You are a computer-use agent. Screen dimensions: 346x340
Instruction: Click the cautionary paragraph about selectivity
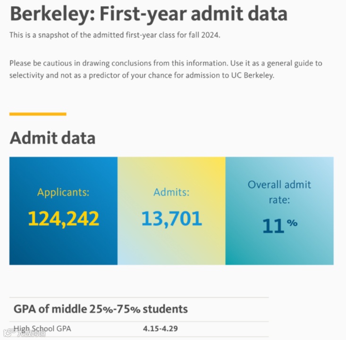(165, 70)
